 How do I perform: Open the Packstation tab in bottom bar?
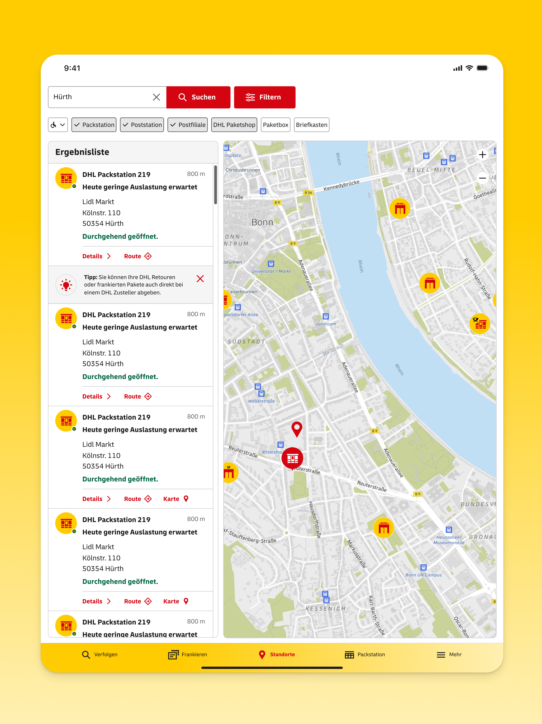[x=365, y=654]
